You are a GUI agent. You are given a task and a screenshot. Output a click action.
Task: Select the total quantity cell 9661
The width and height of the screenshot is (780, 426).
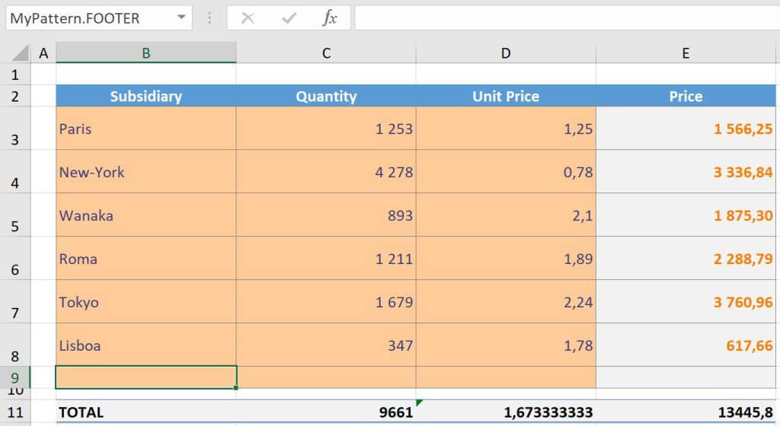tap(326, 412)
